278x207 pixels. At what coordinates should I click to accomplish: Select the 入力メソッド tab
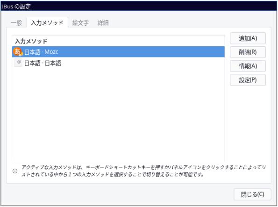coord(47,22)
